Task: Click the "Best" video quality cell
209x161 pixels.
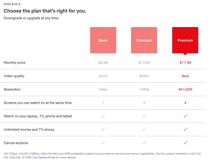Action: pyautogui.click(x=185, y=76)
